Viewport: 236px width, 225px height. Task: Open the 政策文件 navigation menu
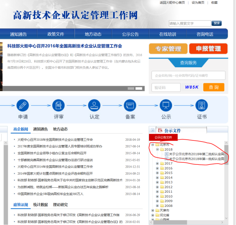[x=56, y=34]
